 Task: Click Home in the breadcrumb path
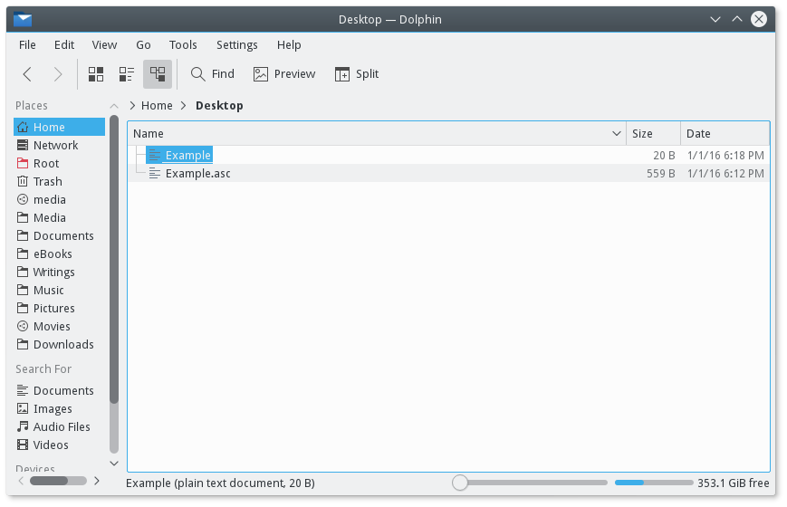(x=157, y=105)
